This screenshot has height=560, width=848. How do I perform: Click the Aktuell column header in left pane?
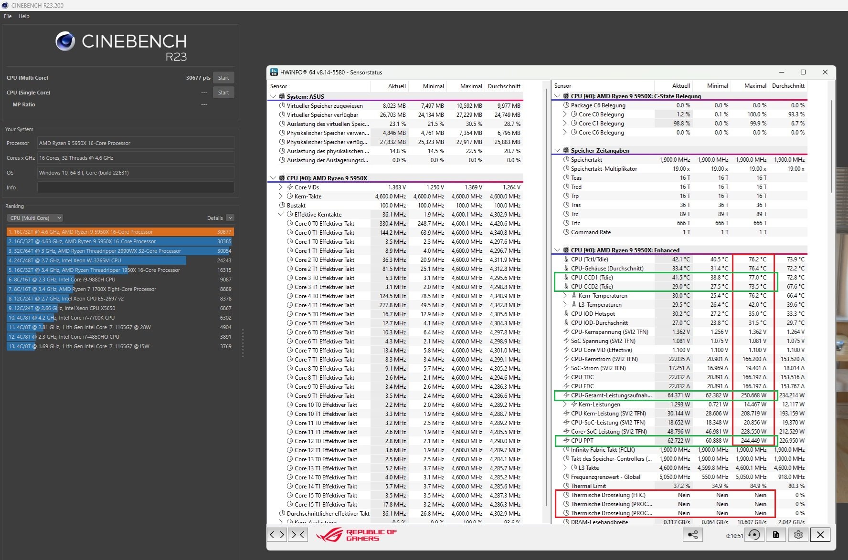(x=389, y=86)
